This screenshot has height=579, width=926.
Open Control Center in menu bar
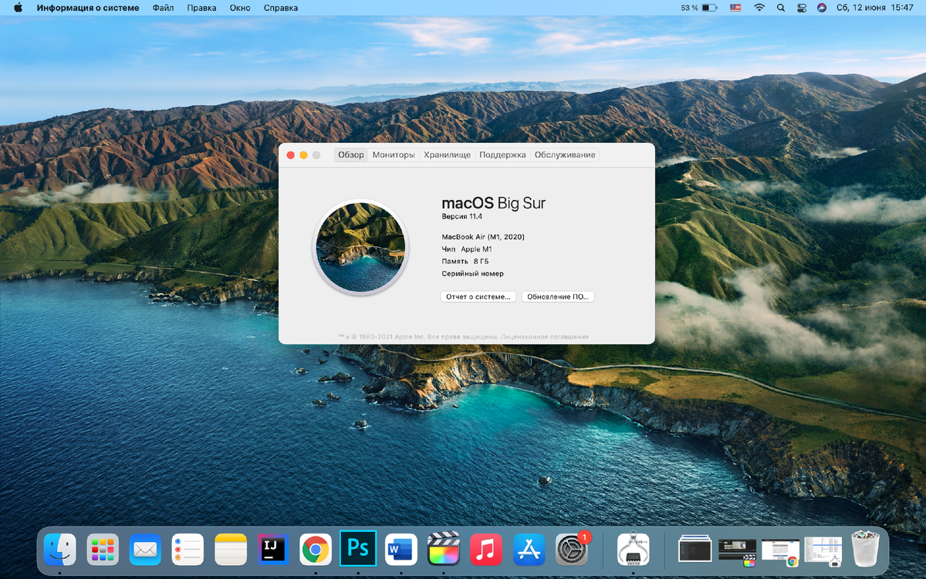click(801, 8)
